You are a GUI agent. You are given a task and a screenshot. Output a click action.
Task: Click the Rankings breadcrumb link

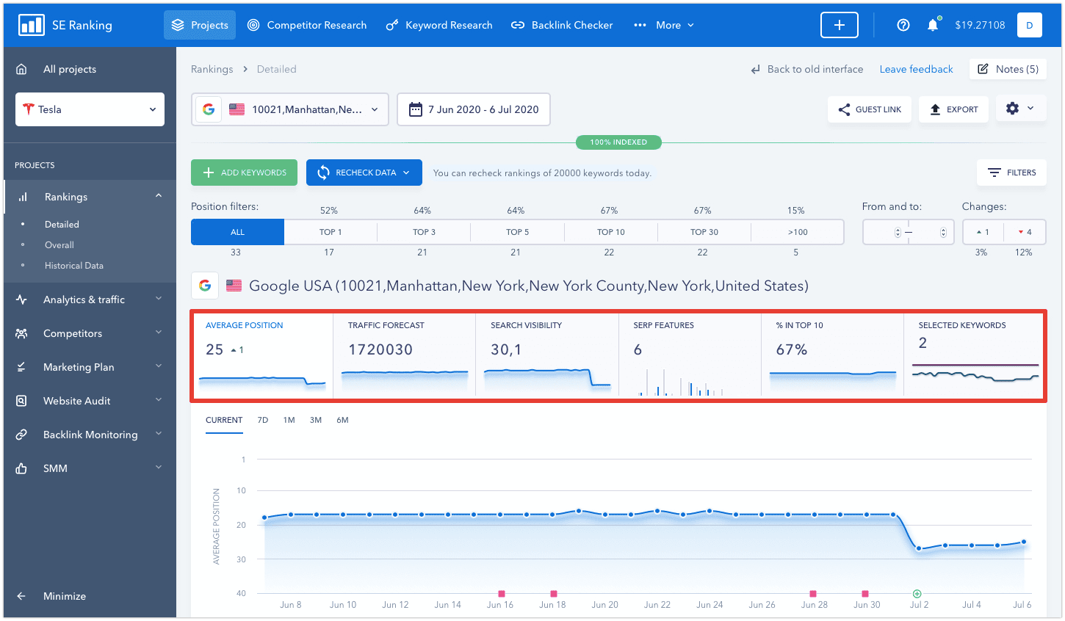212,69
